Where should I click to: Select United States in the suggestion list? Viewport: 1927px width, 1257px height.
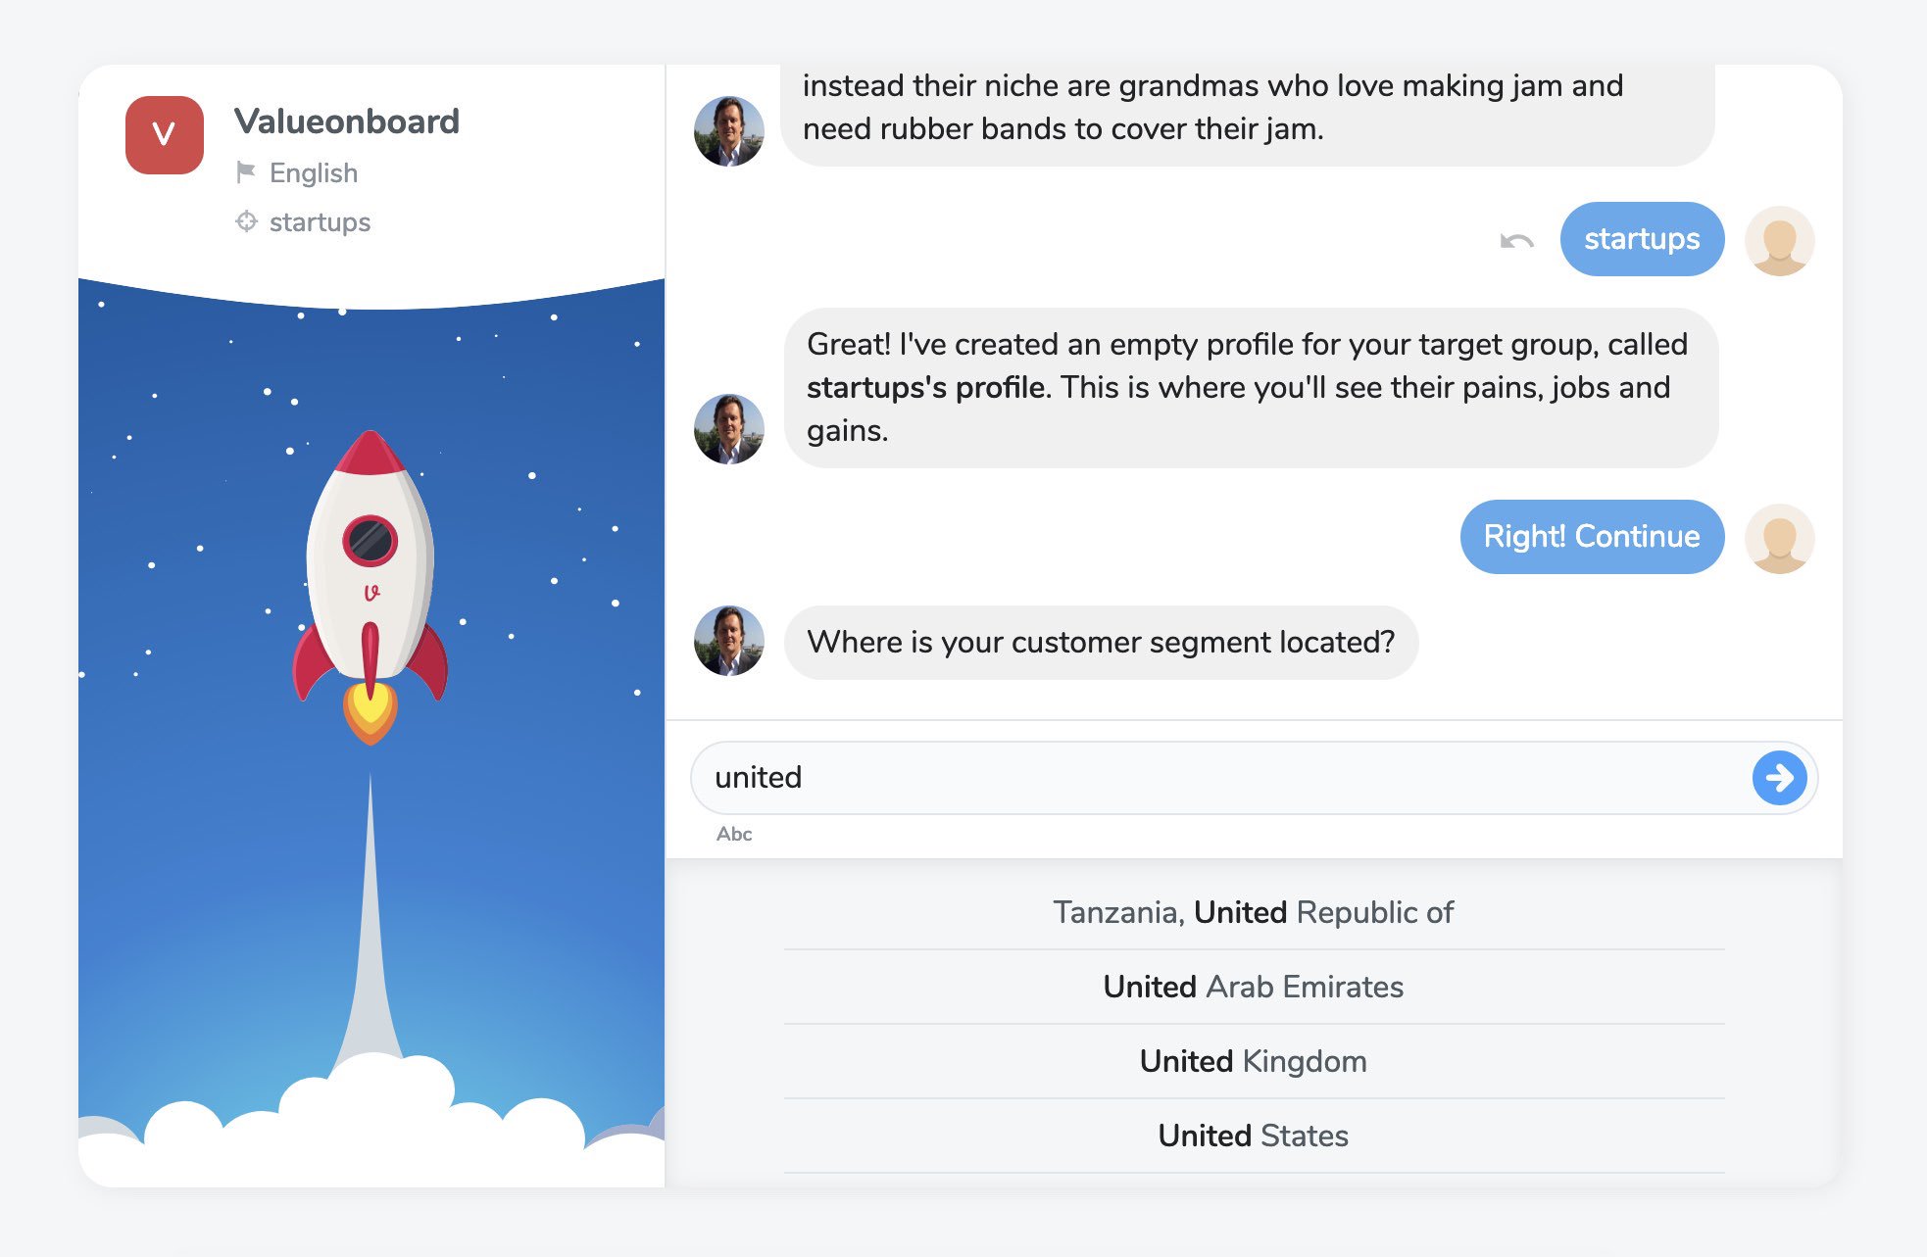point(1253,1136)
